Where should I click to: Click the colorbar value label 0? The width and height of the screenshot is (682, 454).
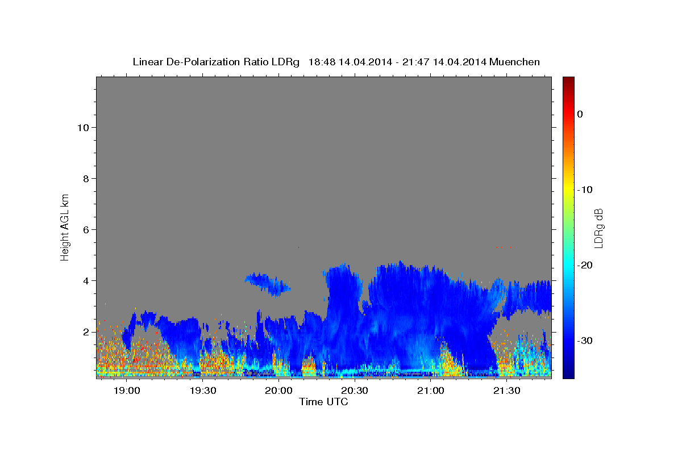(x=580, y=114)
